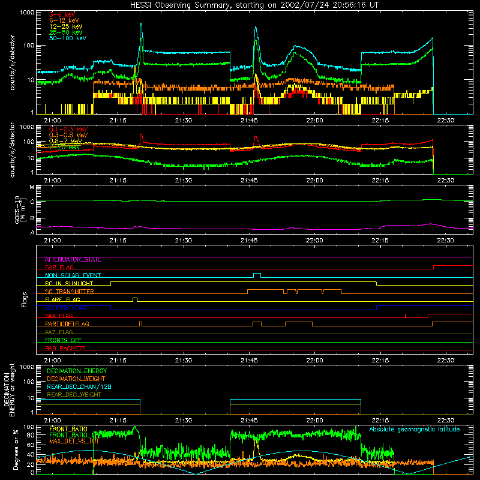Click the 21:45 tick under the keV panel
The width and height of the screenshot is (480, 480).
pyautogui.click(x=249, y=121)
